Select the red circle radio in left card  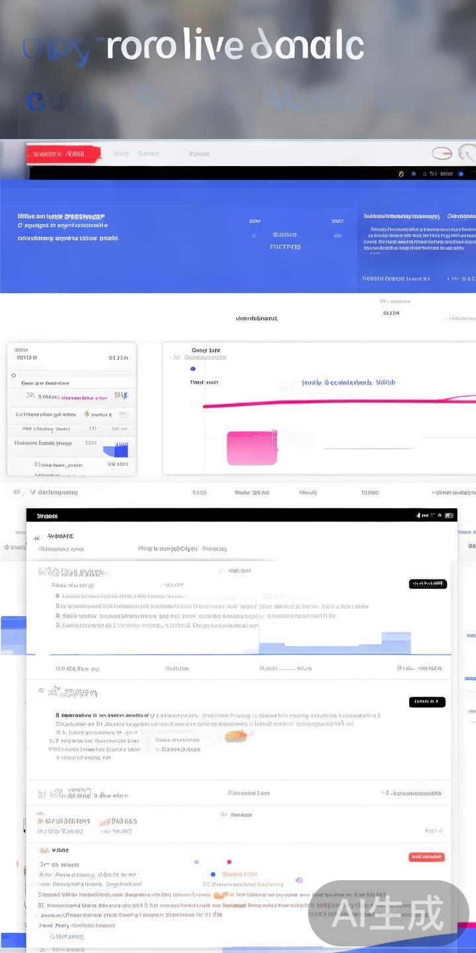tap(14, 375)
